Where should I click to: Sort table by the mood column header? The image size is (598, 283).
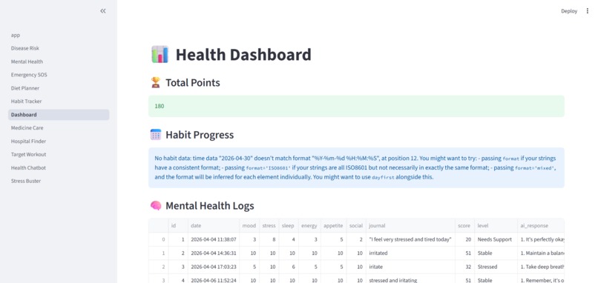[249, 225]
